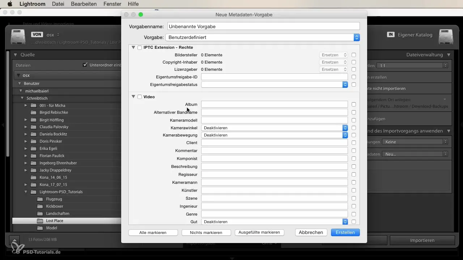Open the osx source selector arrows
463x260 pixels.
(58, 35)
